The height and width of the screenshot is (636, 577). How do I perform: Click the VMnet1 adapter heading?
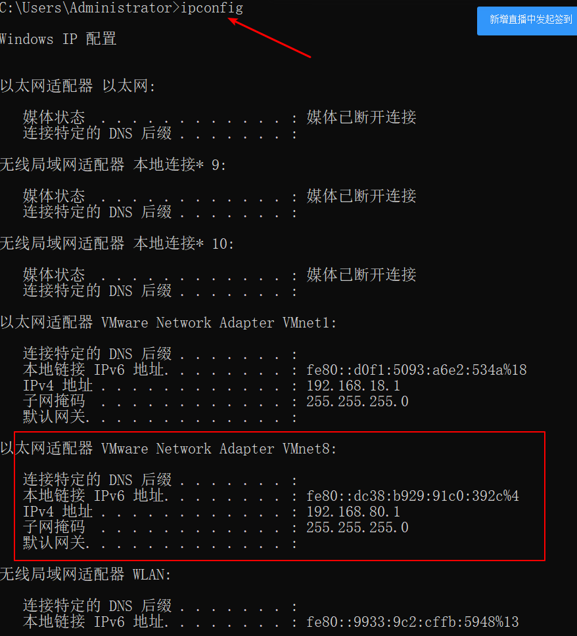(x=168, y=322)
